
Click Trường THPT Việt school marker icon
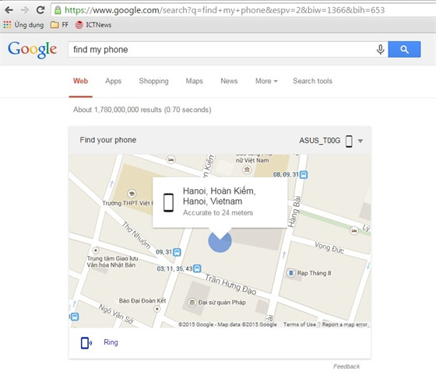tap(132, 193)
